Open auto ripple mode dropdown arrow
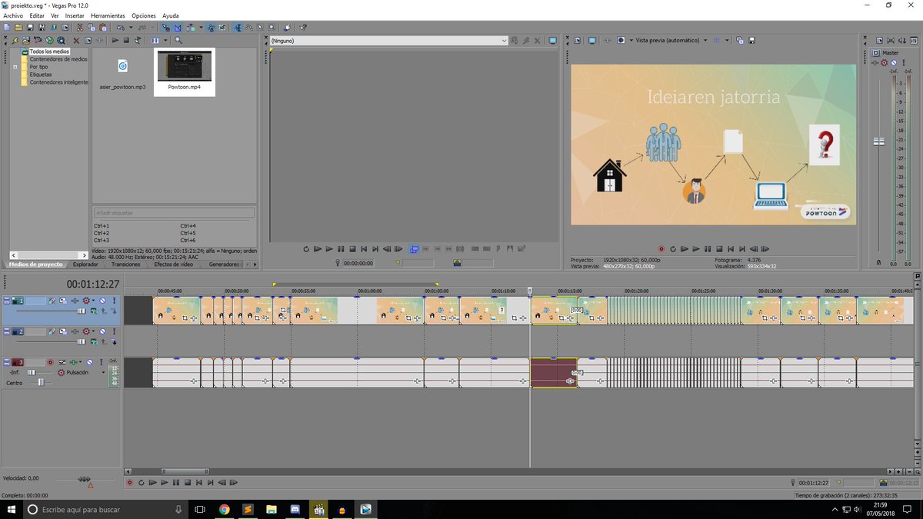923x519 pixels. click(201, 28)
